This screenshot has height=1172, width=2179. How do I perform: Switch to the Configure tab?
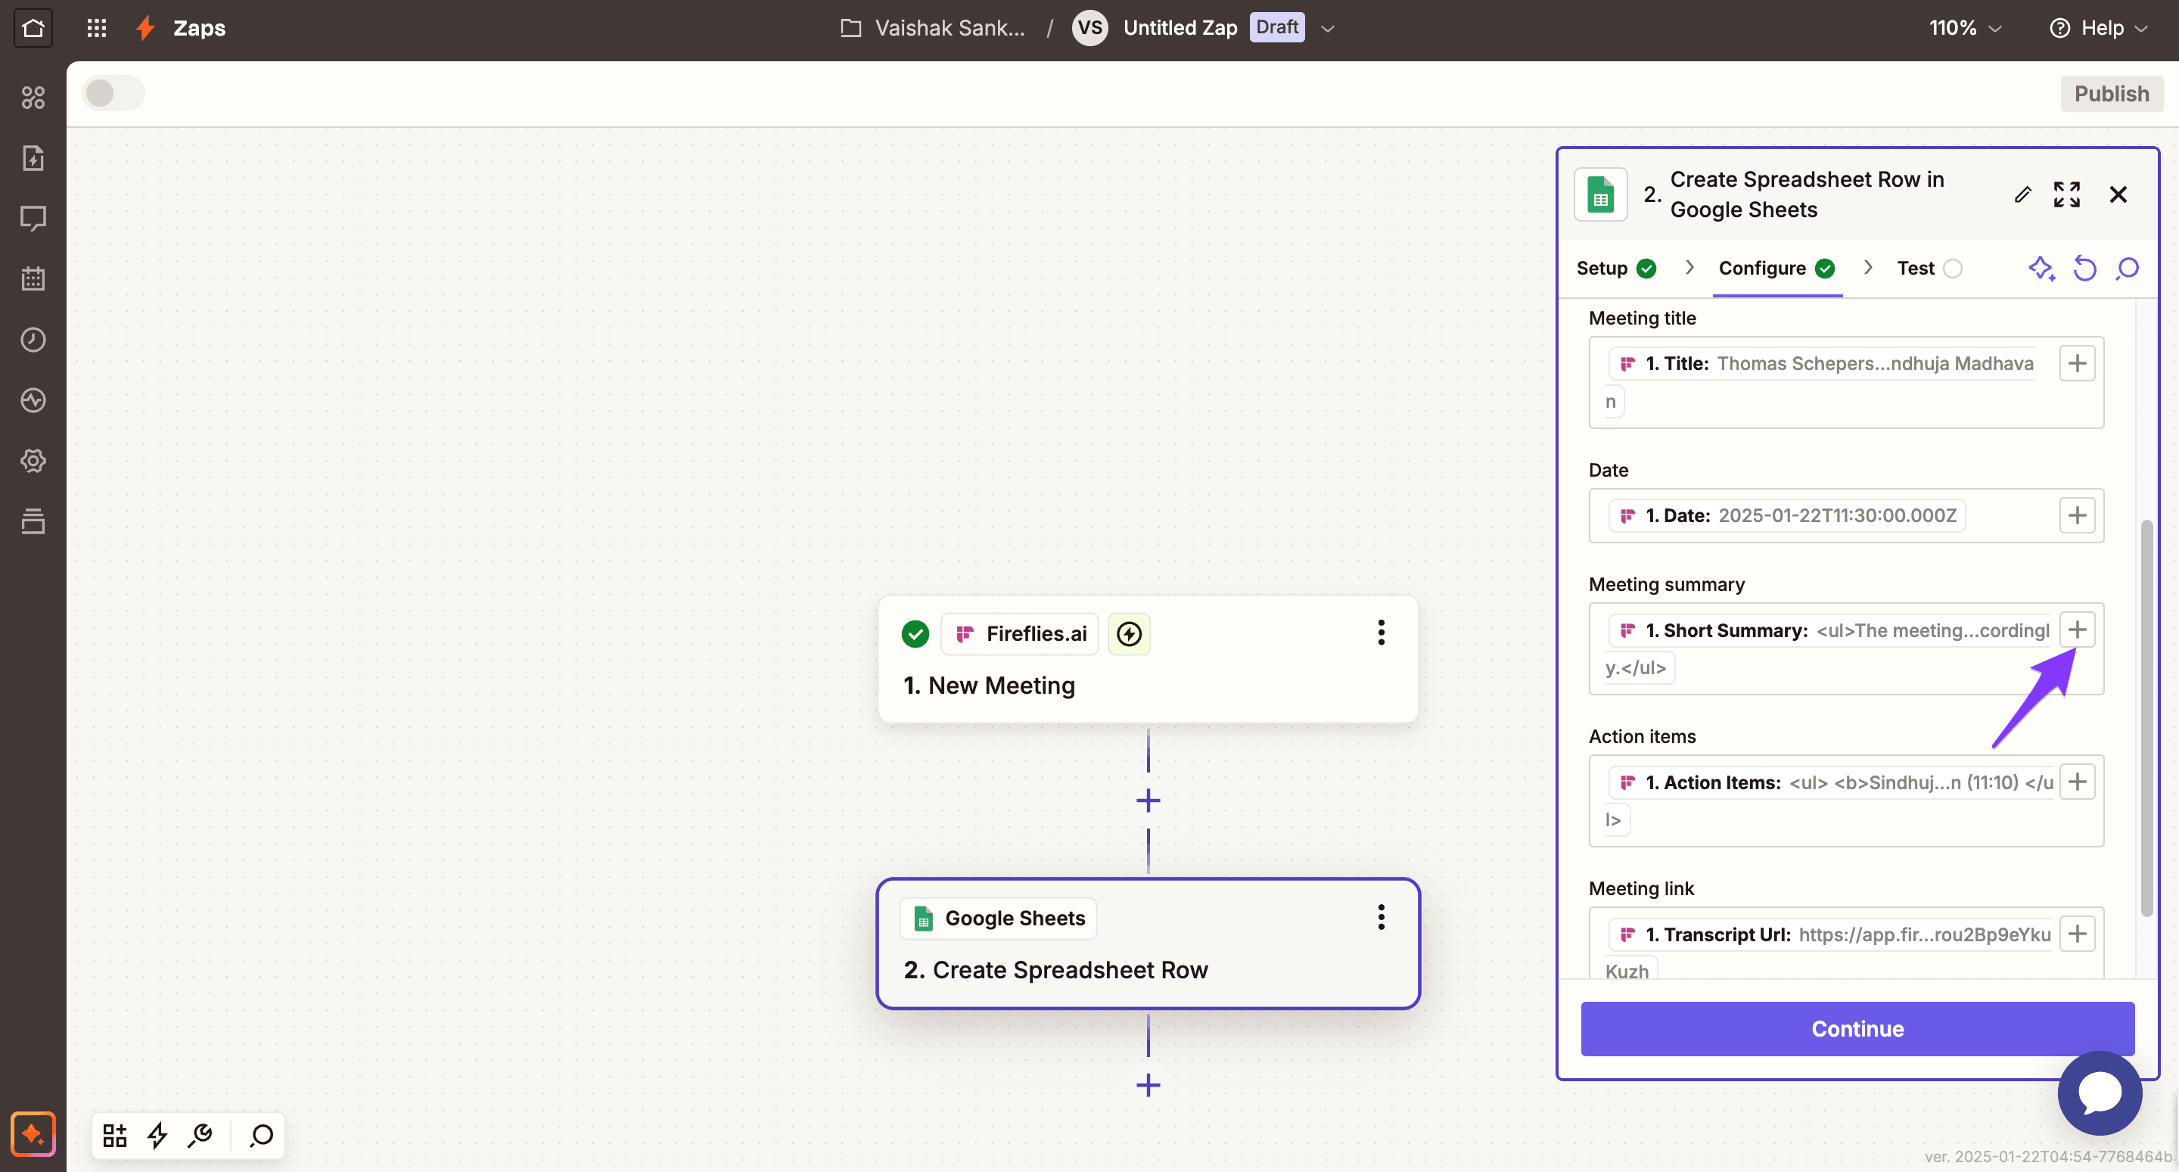point(1776,269)
